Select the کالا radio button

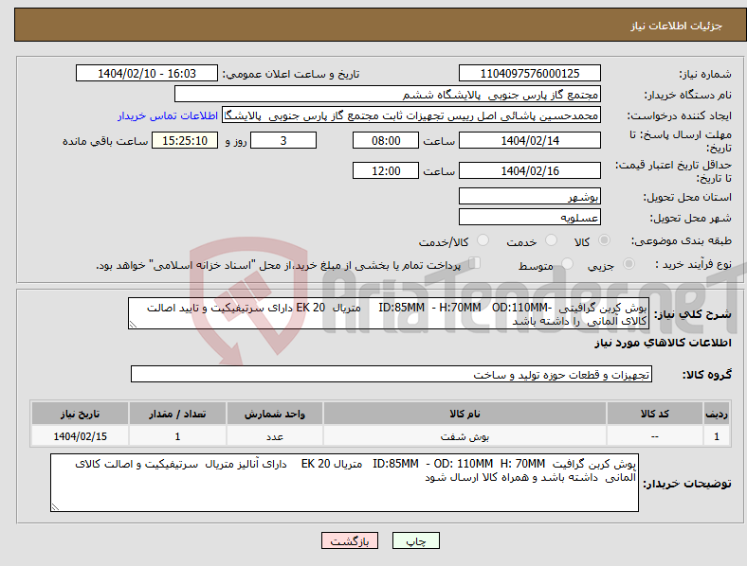click(x=604, y=240)
